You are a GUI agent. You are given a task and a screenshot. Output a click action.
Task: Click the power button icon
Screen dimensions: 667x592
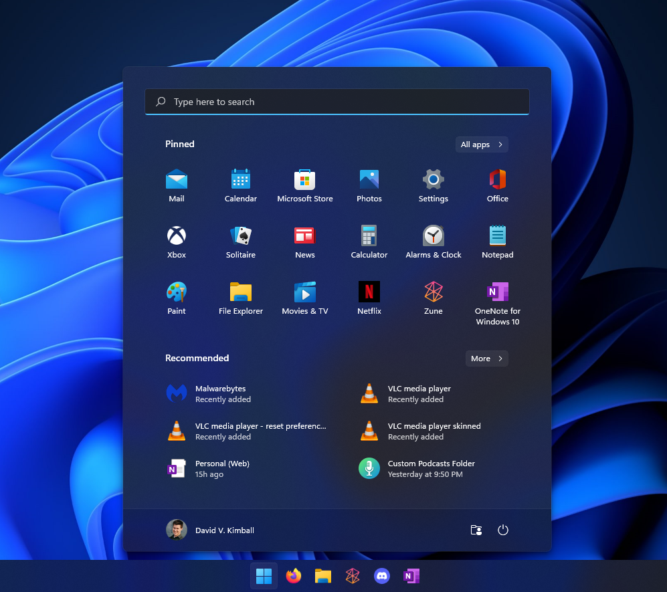point(503,530)
